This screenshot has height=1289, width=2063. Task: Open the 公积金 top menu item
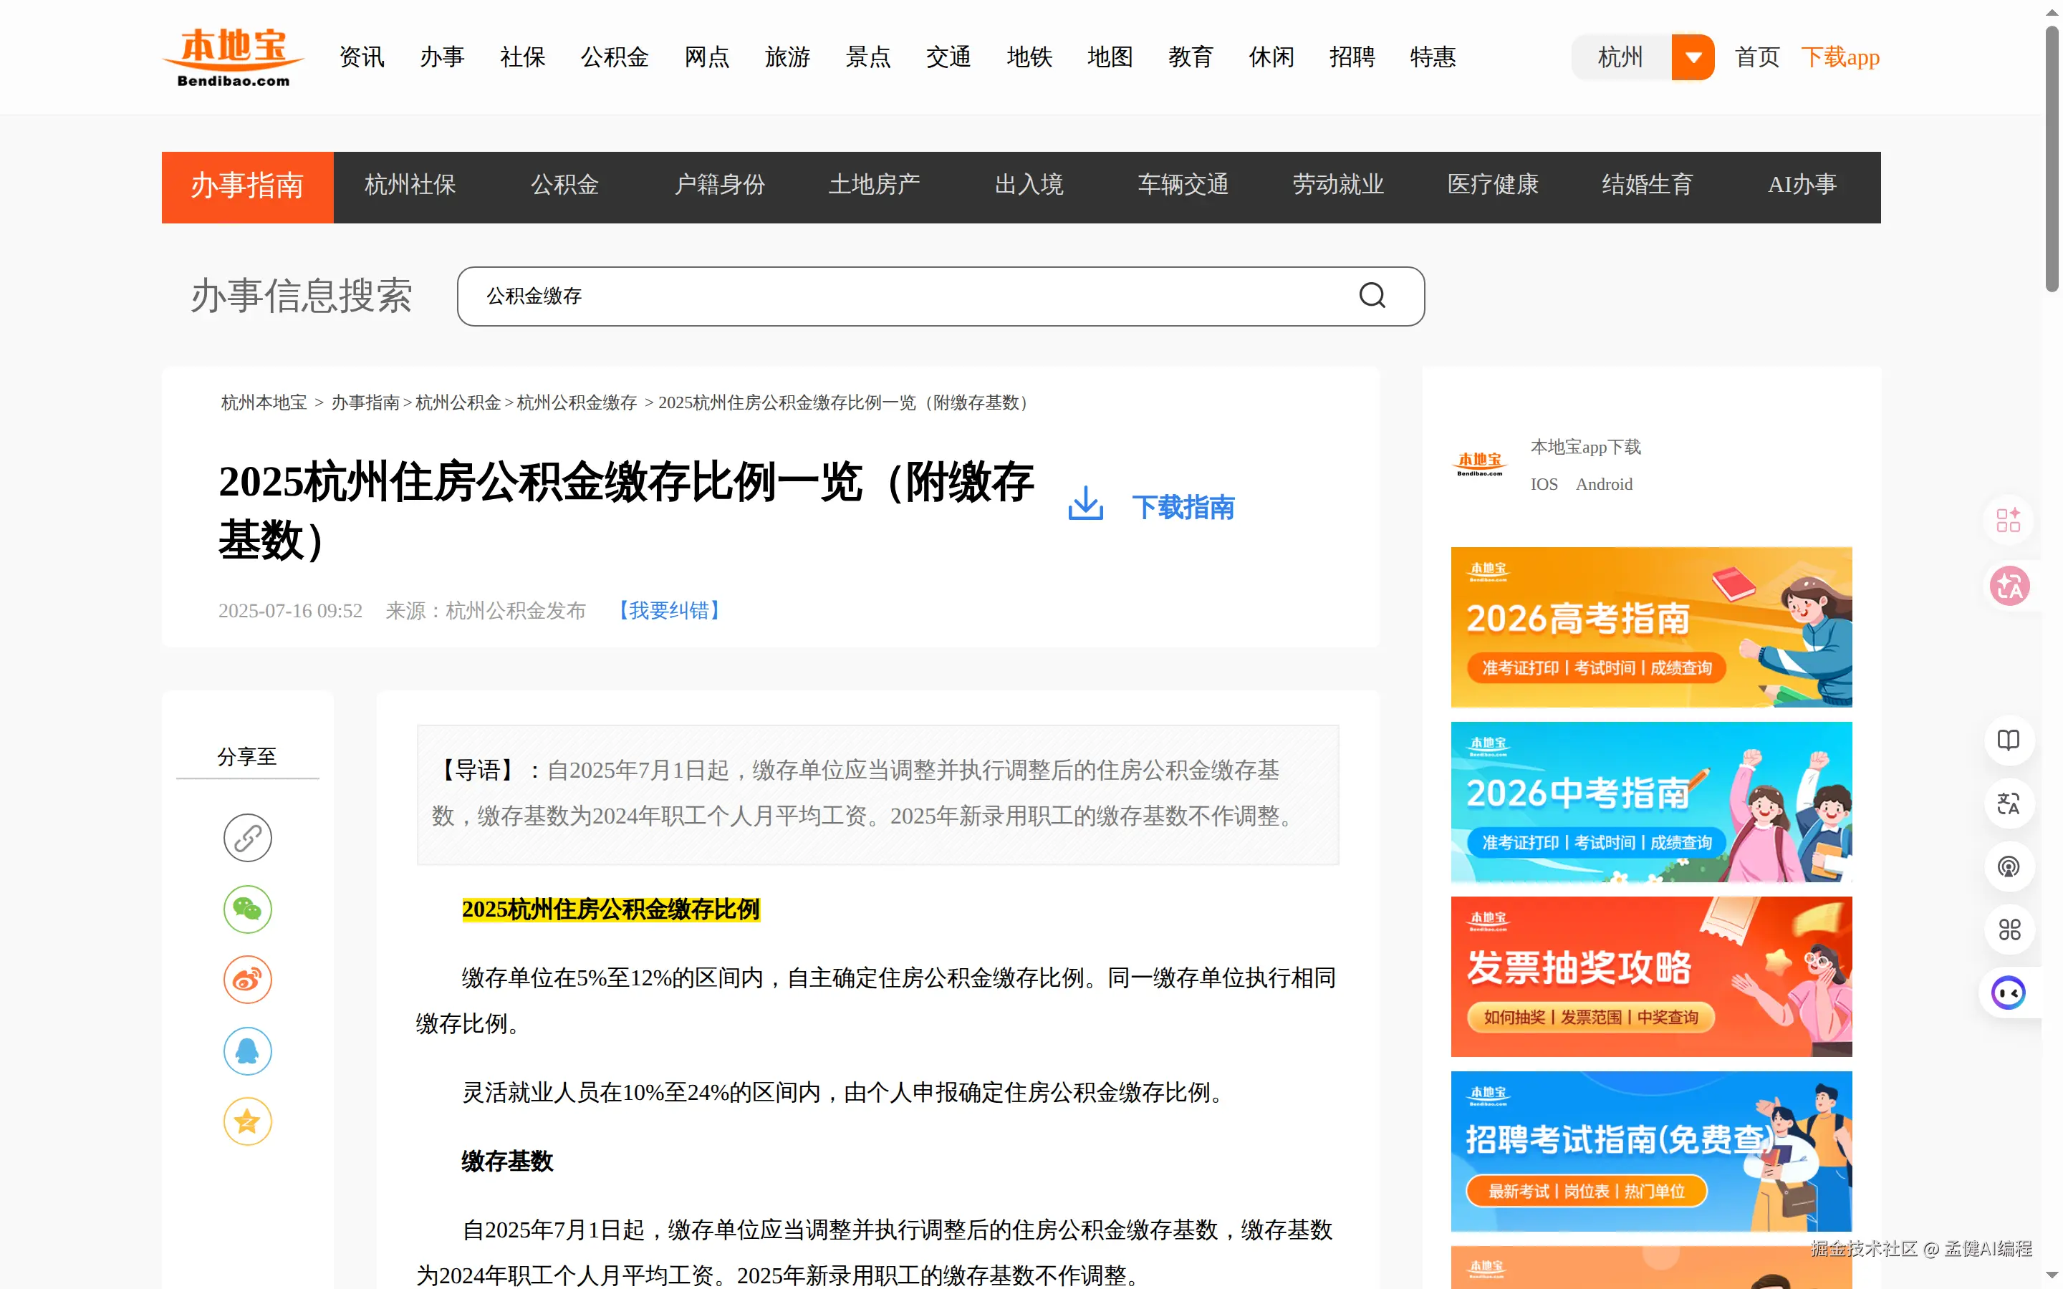tap(615, 57)
